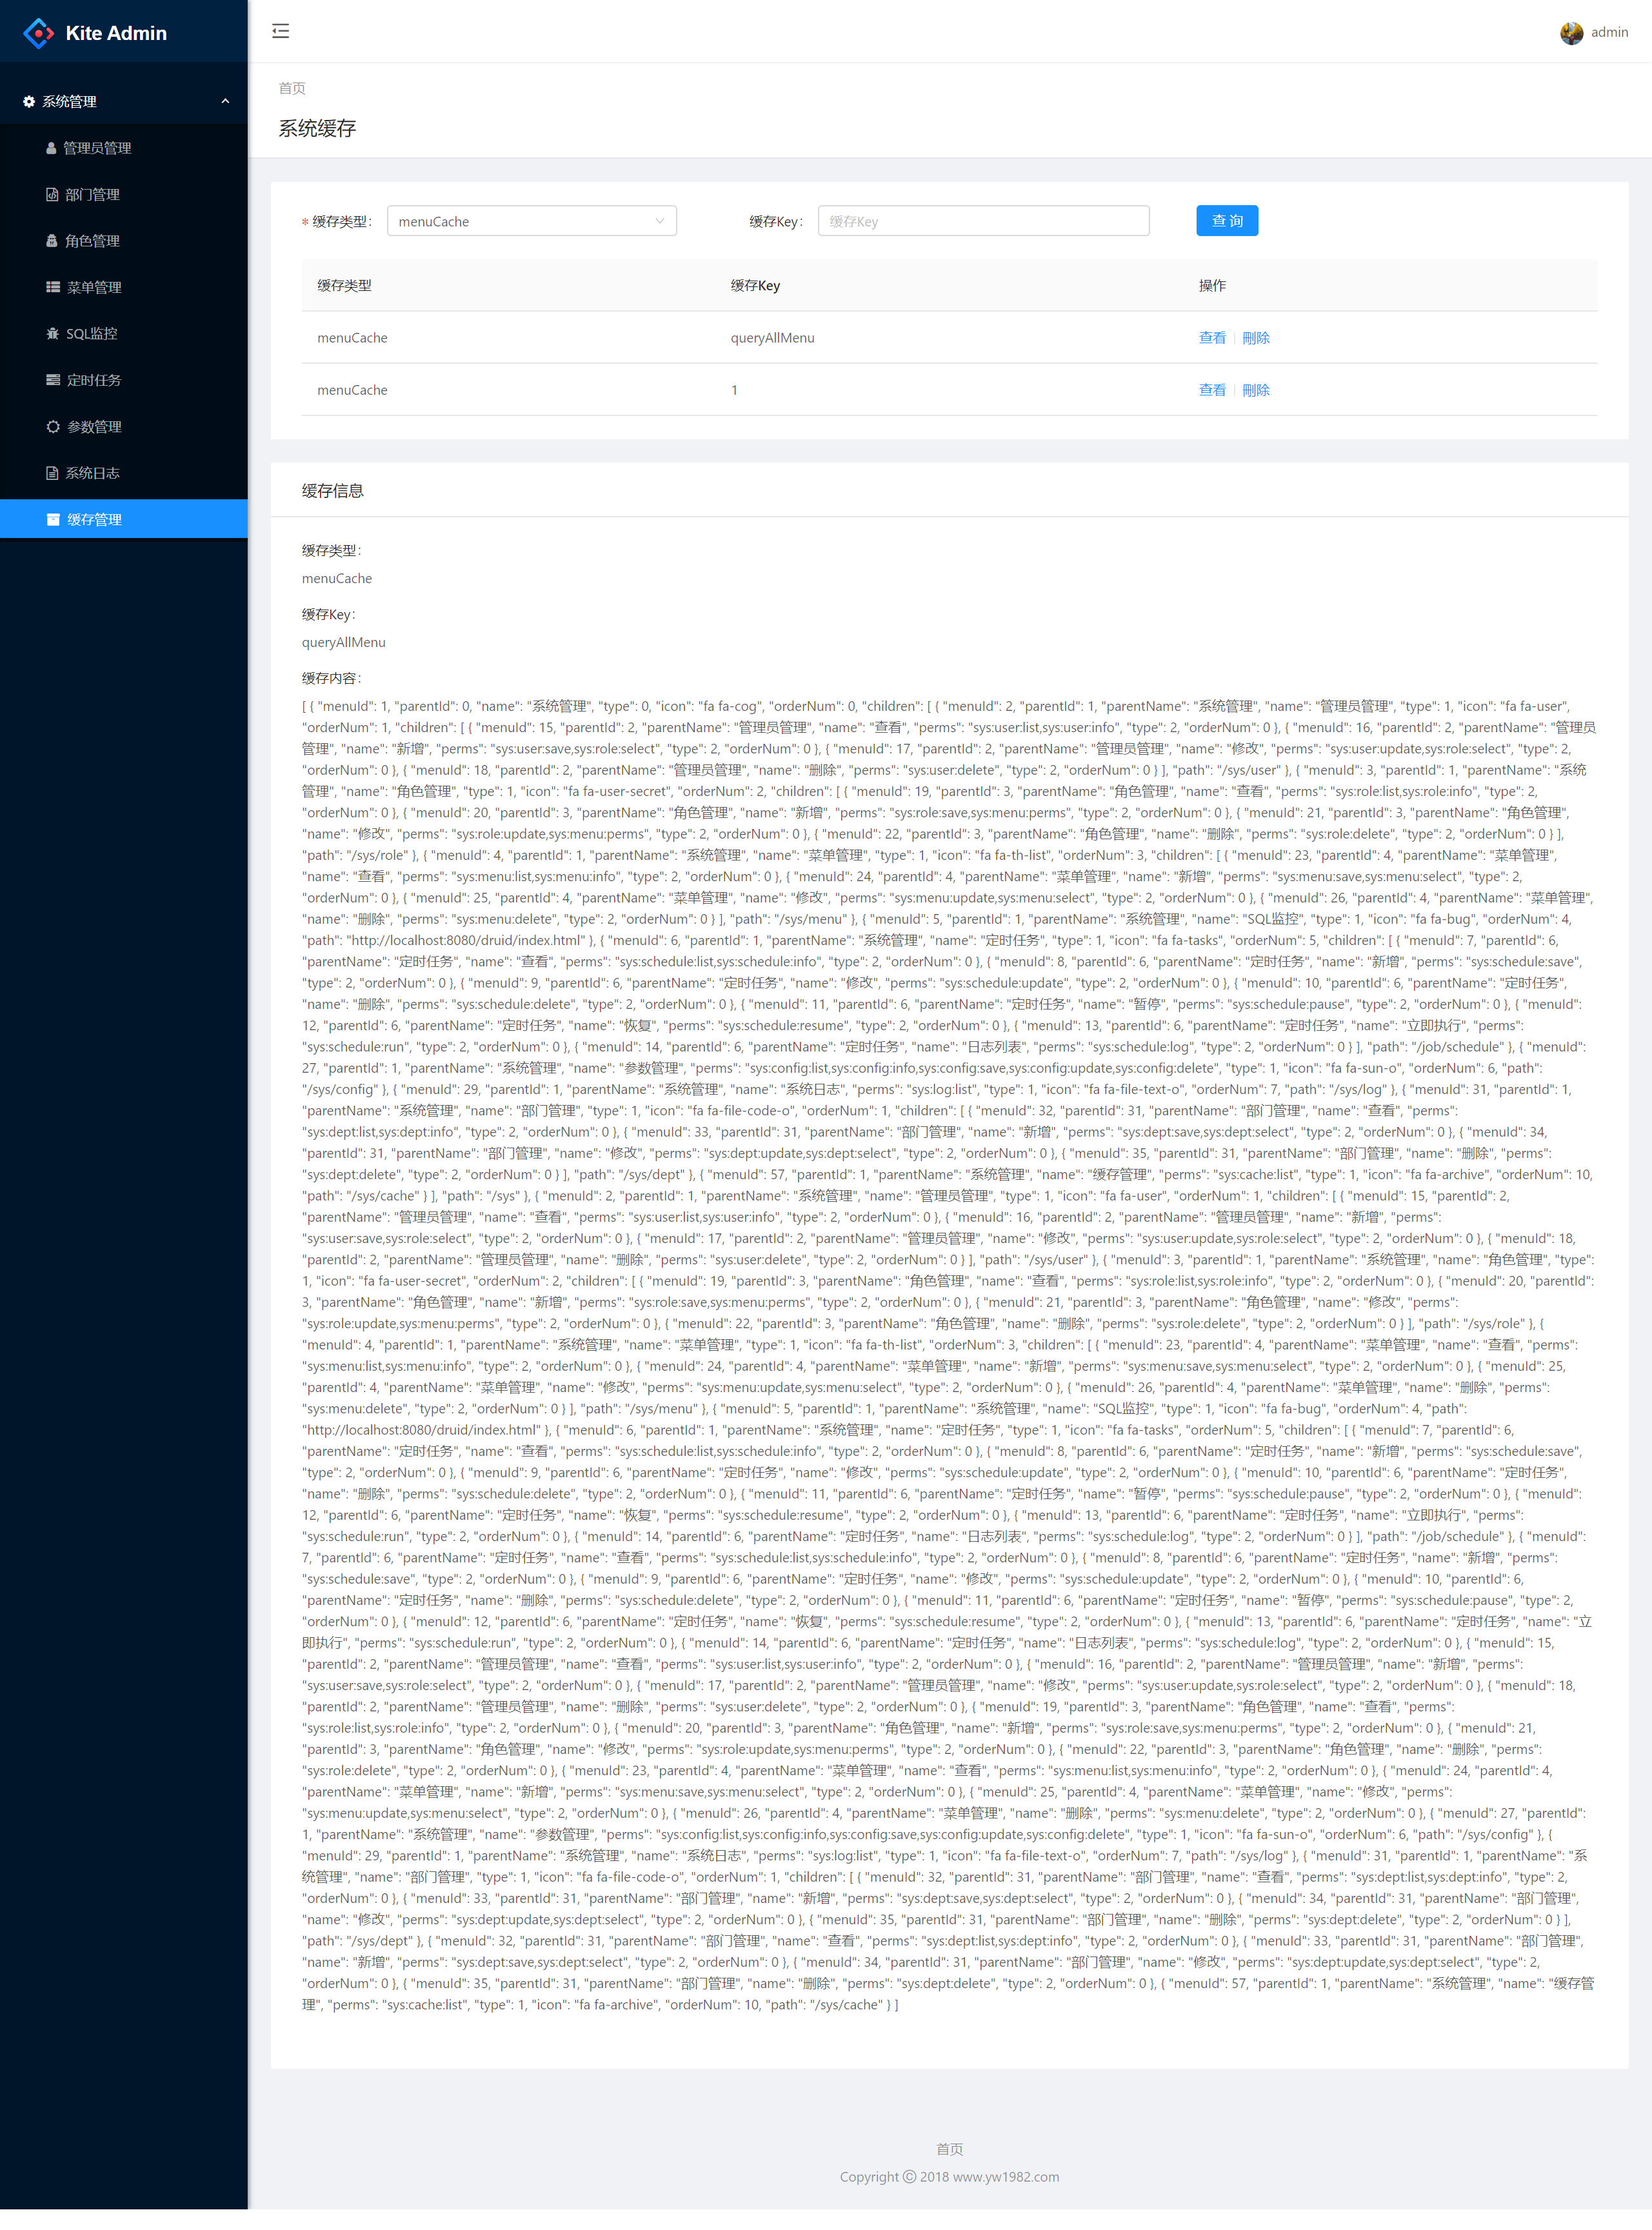Click the user-secret icon for 角色管理
1652x2230 pixels.
point(52,241)
